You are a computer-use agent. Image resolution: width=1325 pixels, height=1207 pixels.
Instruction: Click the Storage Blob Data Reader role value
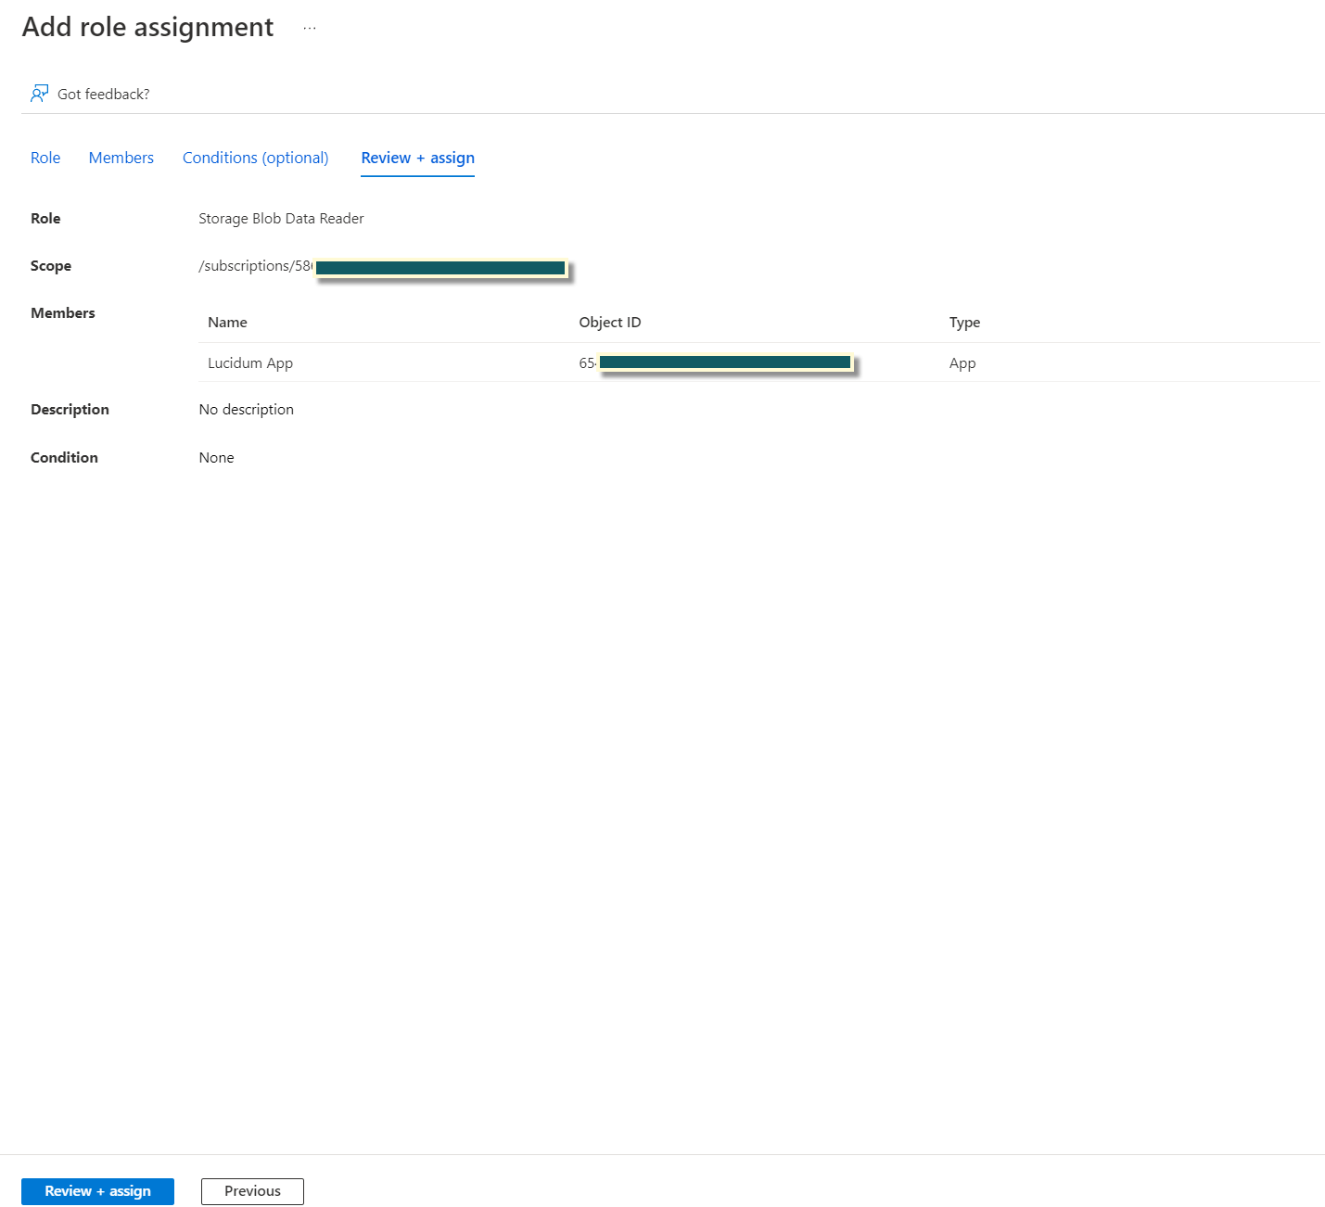click(x=281, y=219)
